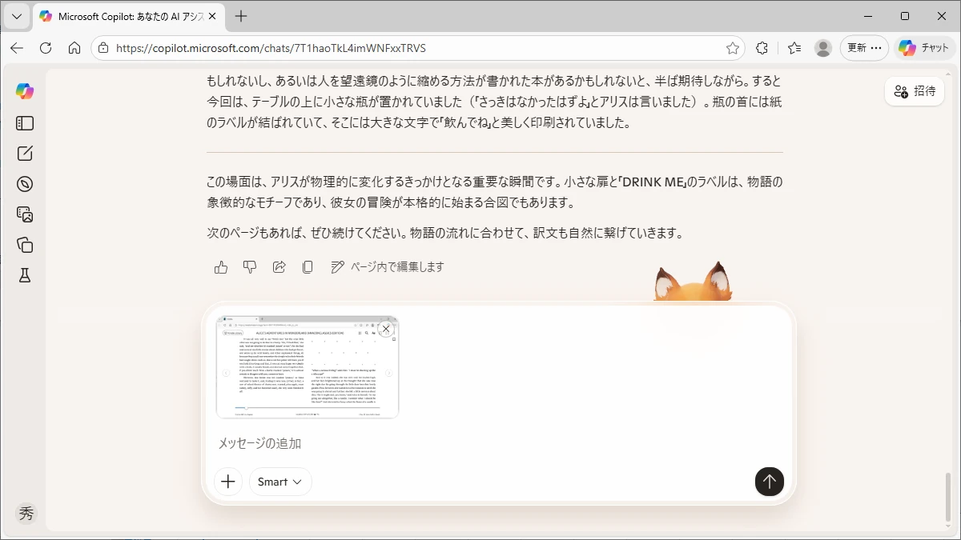
Task: Open the tab list chevron in the title bar
Action: coord(16,16)
